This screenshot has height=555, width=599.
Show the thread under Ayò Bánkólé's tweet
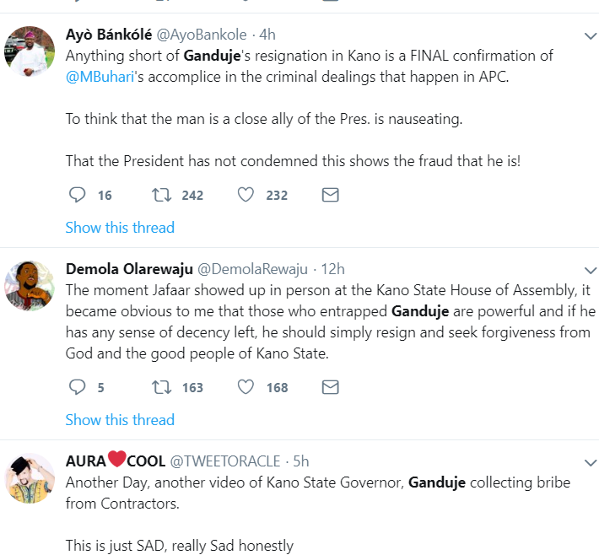tap(120, 228)
